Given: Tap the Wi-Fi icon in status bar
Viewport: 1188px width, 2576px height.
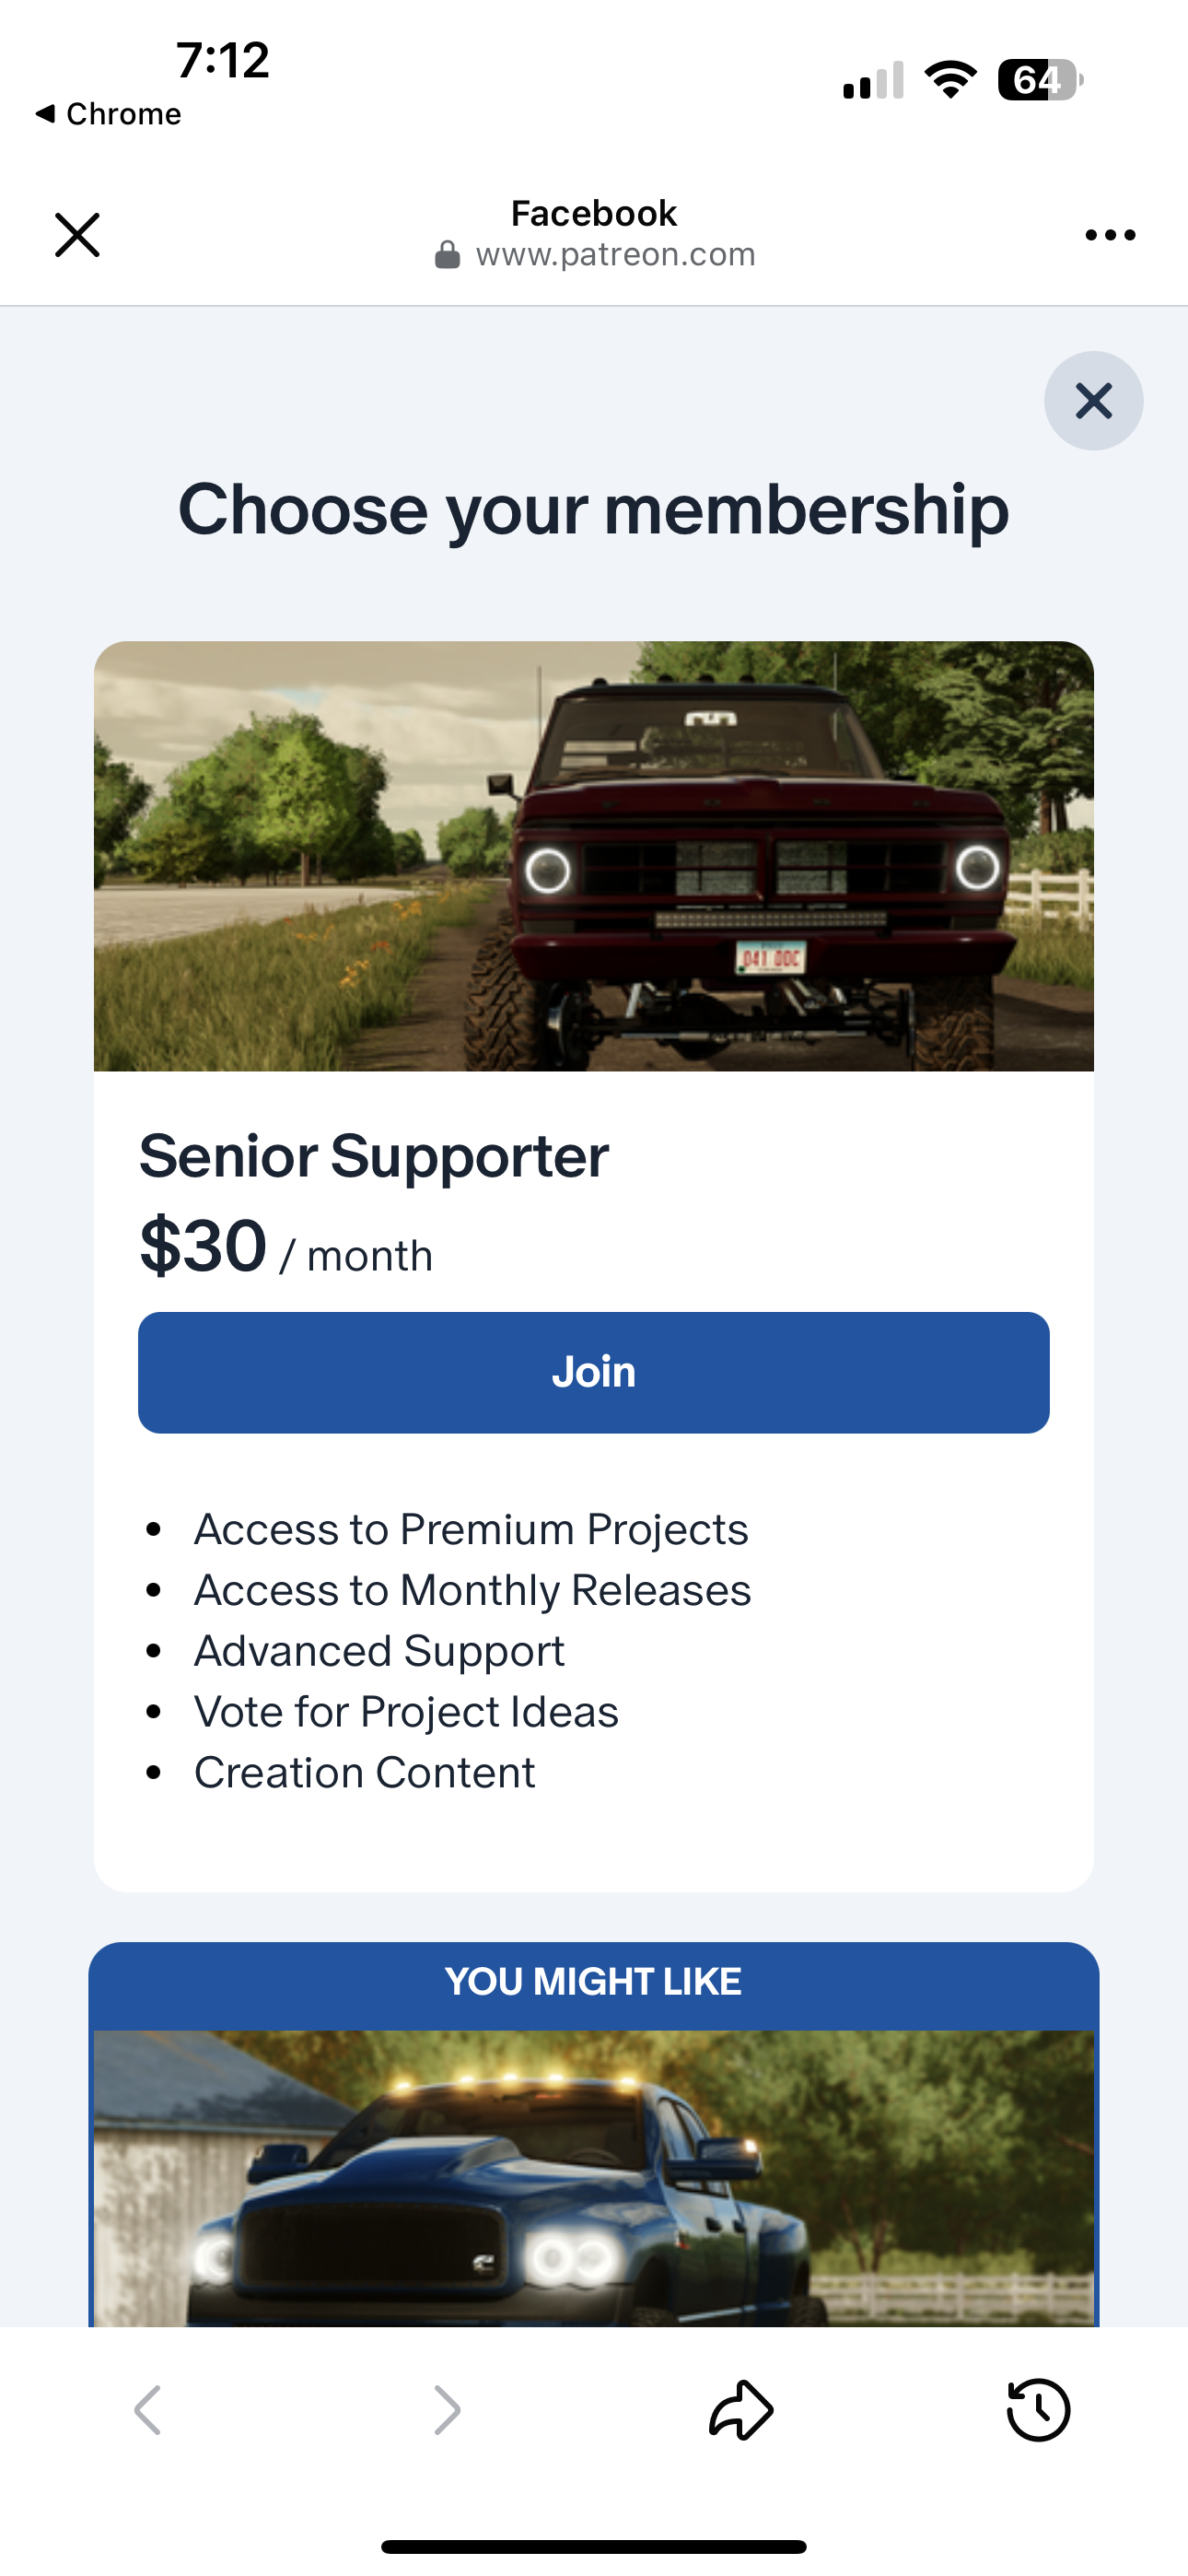Looking at the screenshot, I should [x=950, y=80].
